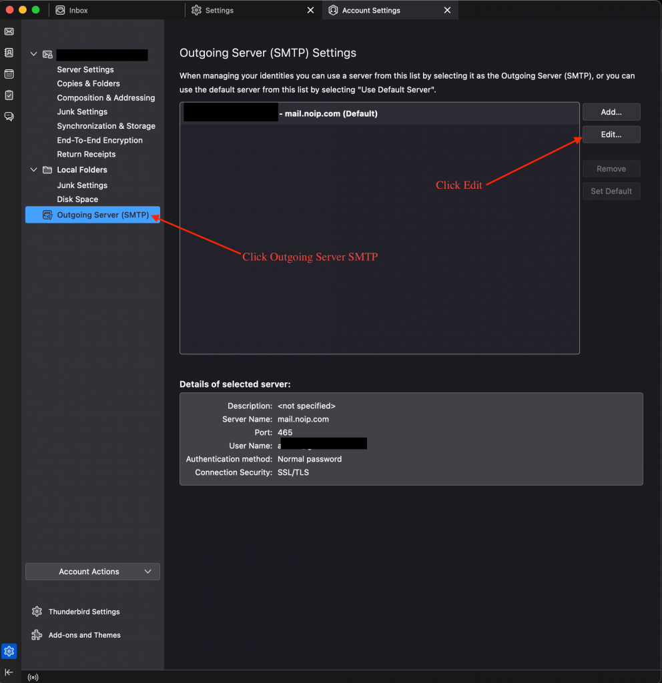The height and width of the screenshot is (683, 662).
Task: Select Server Settings in account tree
Action: tap(85, 69)
